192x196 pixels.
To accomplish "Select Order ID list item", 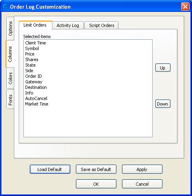I will tap(33, 76).
